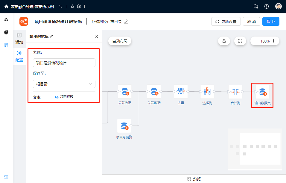Click the 去重 deduplicate node icon
The height and width of the screenshot is (183, 286).
[x=181, y=91]
